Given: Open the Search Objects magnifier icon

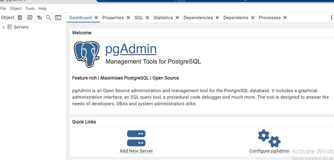Looking at the screenshot, I should click(x=48, y=18).
